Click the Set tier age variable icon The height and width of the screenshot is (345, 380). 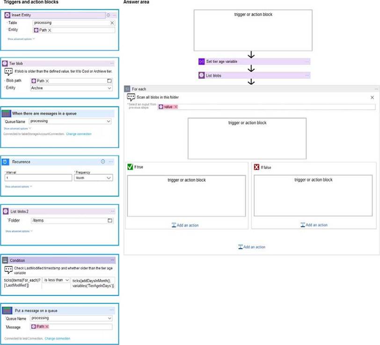(x=202, y=61)
